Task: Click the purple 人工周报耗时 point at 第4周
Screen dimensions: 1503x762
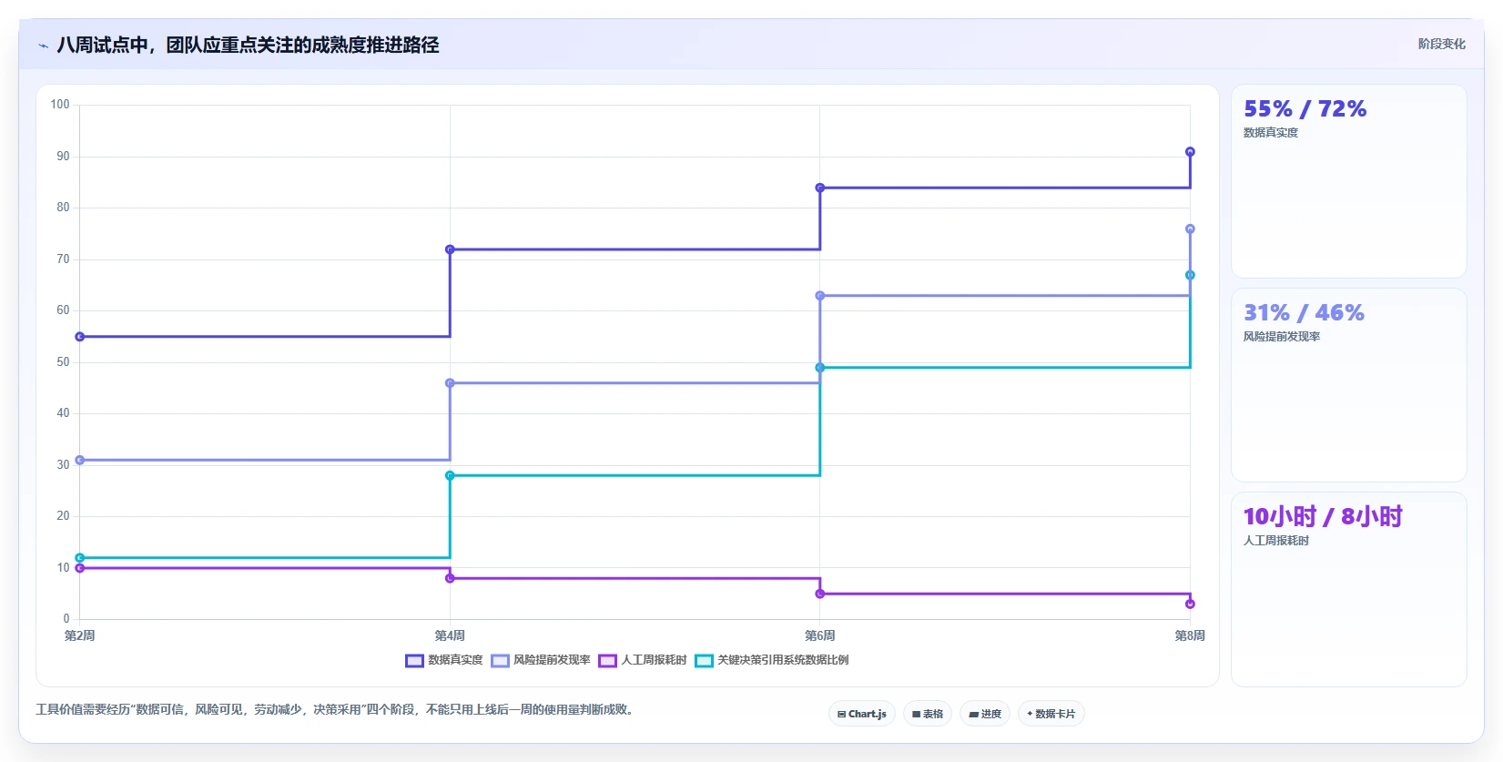Action: [x=450, y=578]
